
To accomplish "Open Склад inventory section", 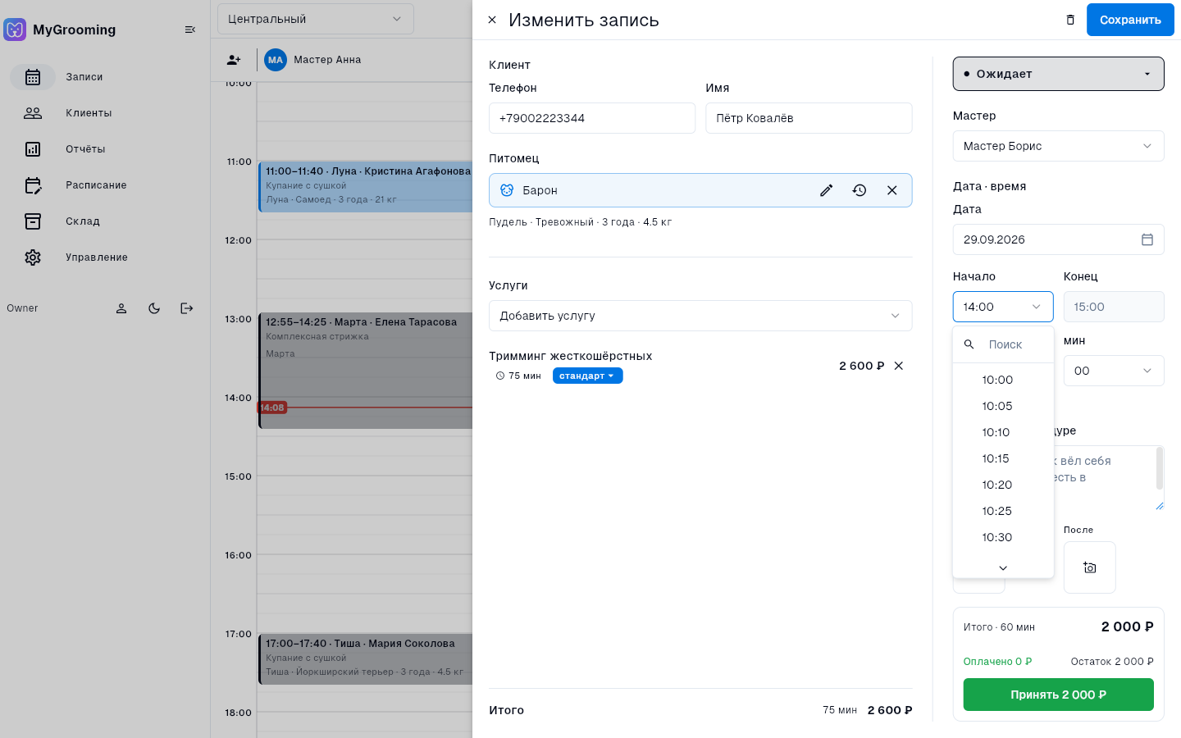I will 105,221.
